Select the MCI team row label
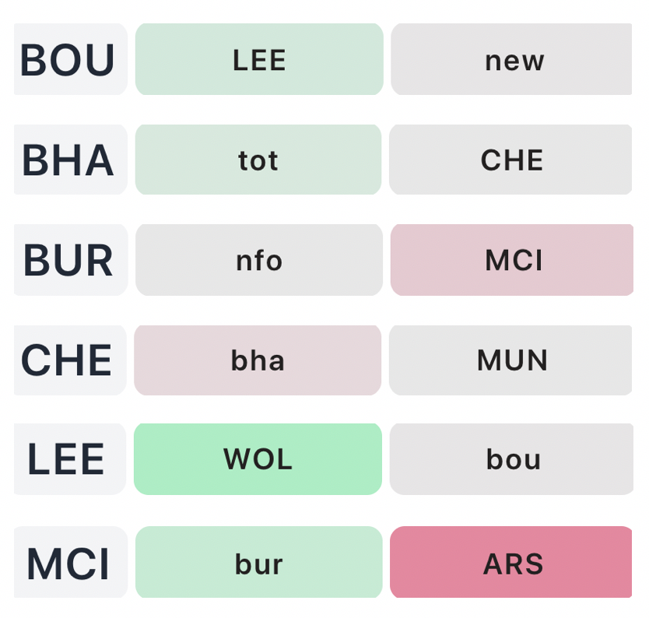Viewport: 649px width, 618px height. (70, 563)
